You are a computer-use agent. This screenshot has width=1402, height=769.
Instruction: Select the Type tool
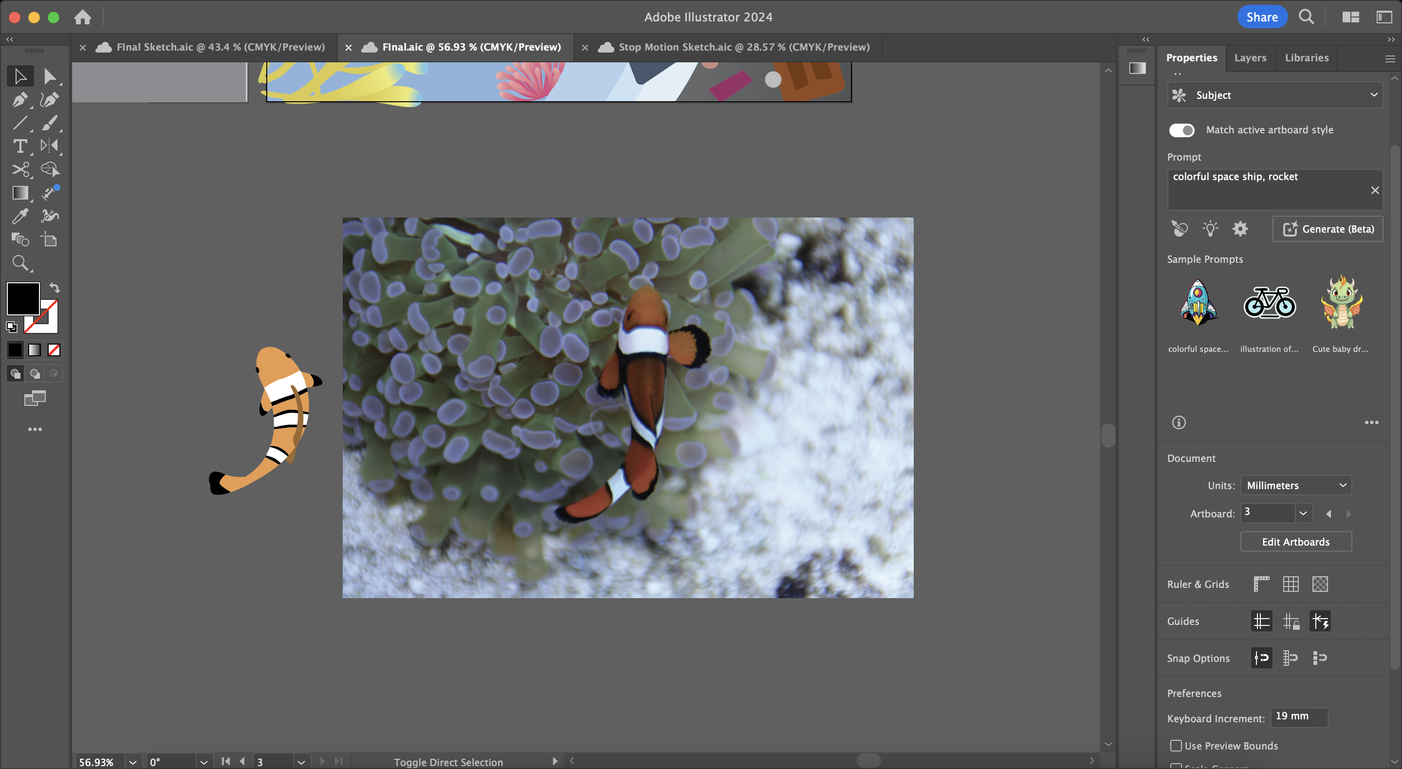[x=19, y=146]
